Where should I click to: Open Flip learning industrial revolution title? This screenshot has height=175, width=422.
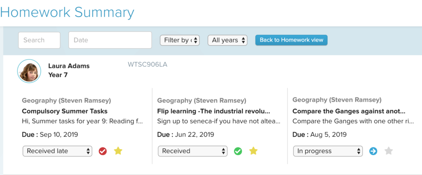click(x=213, y=111)
